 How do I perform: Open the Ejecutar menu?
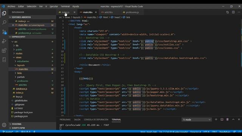(x=54, y=6)
